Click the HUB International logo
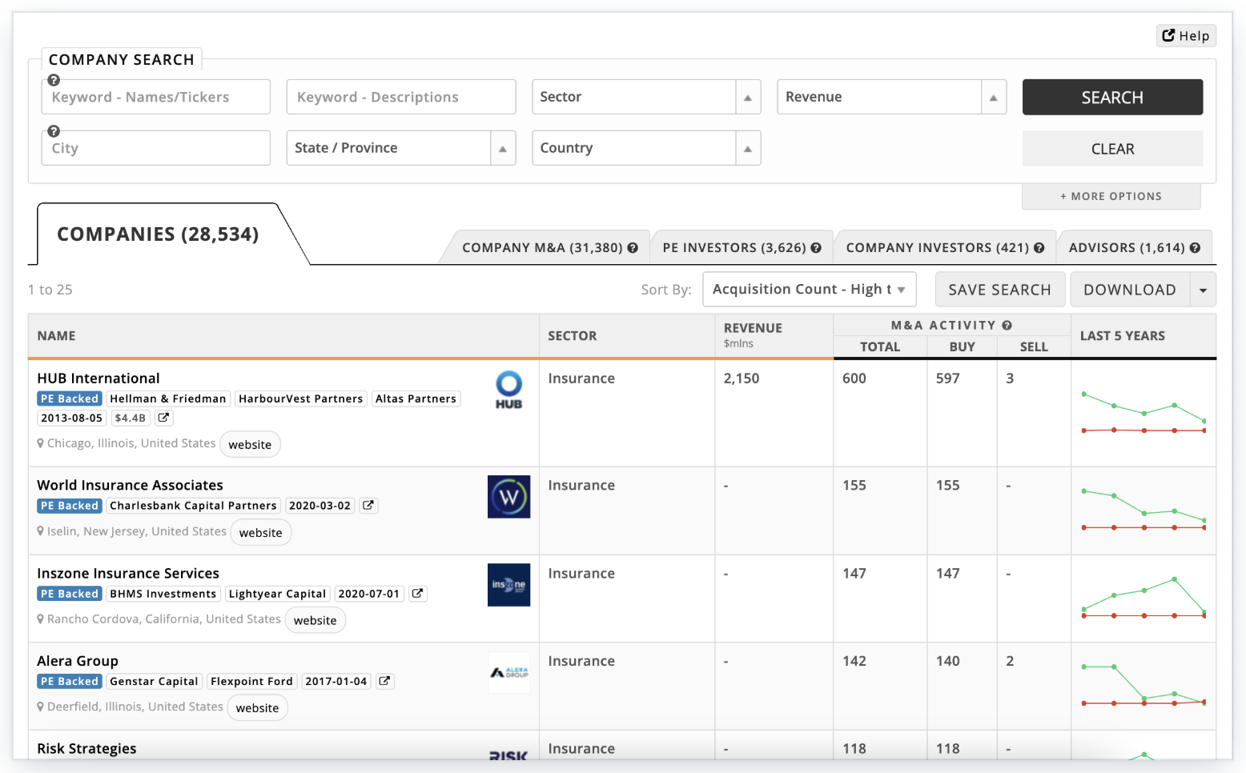The image size is (1246, 773). click(x=508, y=390)
